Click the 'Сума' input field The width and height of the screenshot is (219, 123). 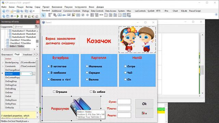124,102
